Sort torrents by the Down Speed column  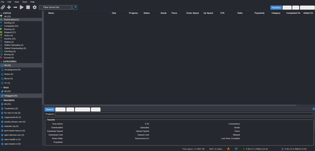click(192, 13)
